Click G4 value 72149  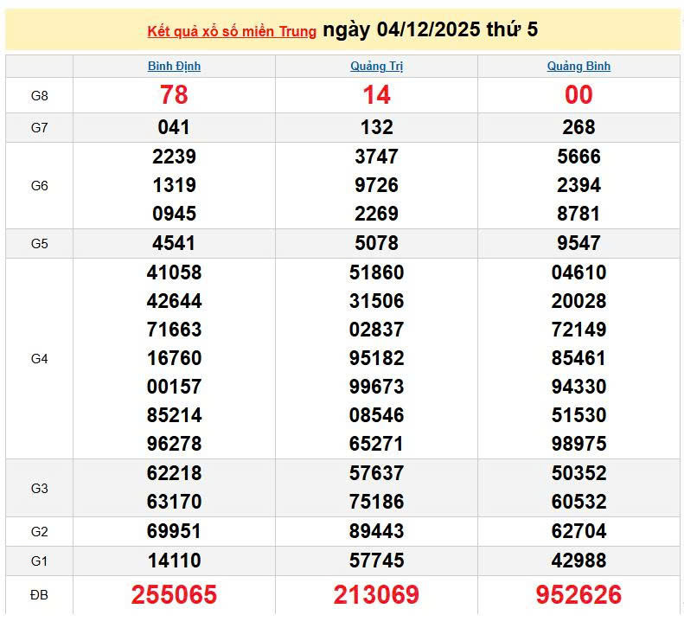(x=579, y=330)
